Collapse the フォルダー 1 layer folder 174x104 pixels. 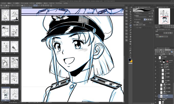(160, 67)
